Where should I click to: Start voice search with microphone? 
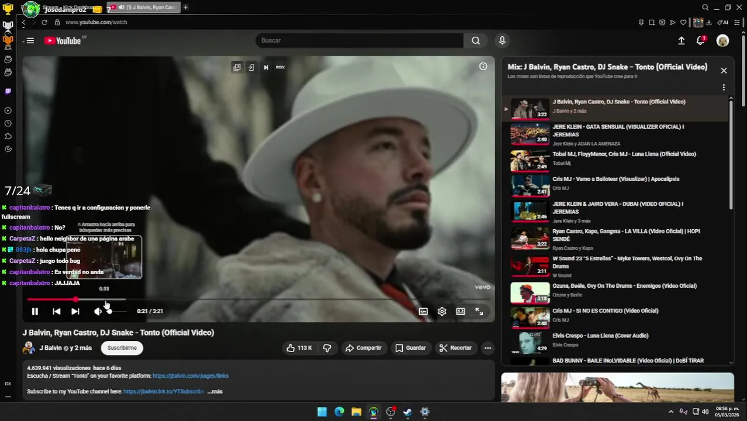click(502, 40)
